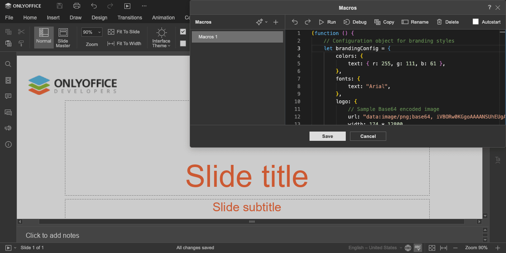This screenshot has width=506, height=253.
Task: Tick the unchecked box in View ribbon
Action: [x=183, y=43]
